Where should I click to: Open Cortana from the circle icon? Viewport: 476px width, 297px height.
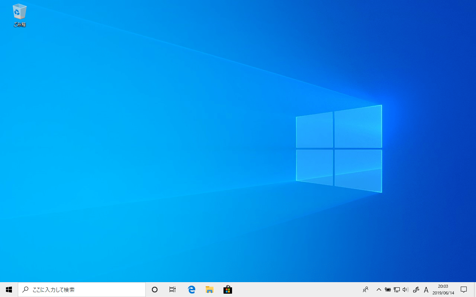click(x=155, y=290)
